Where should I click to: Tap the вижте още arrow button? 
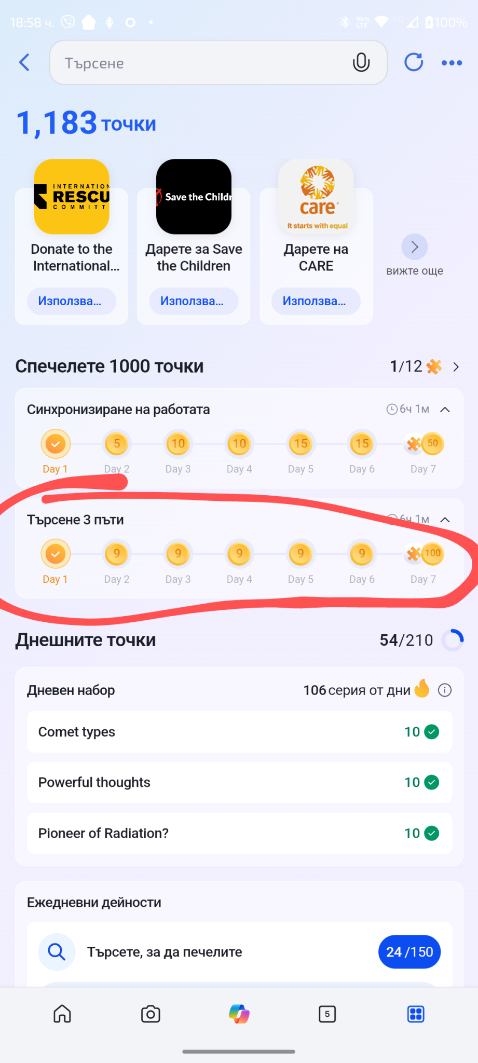coord(414,247)
